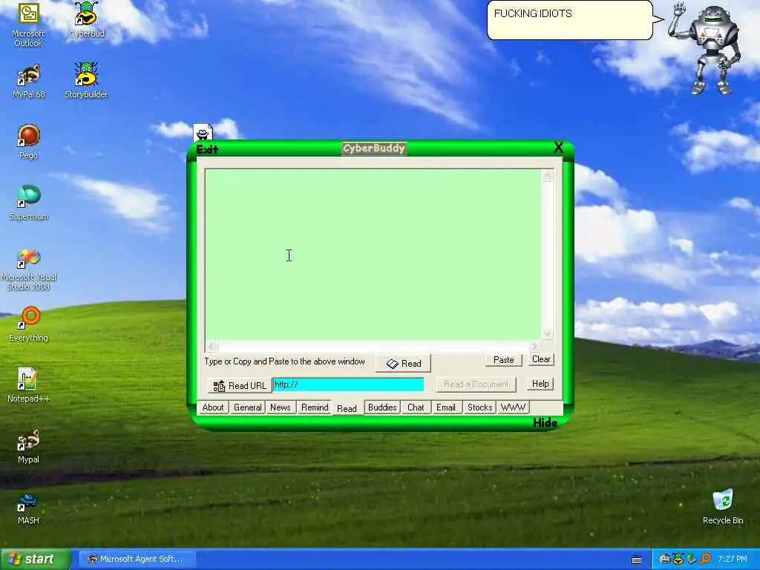760x570 pixels.
Task: Open the Email tab
Action: tap(445, 407)
